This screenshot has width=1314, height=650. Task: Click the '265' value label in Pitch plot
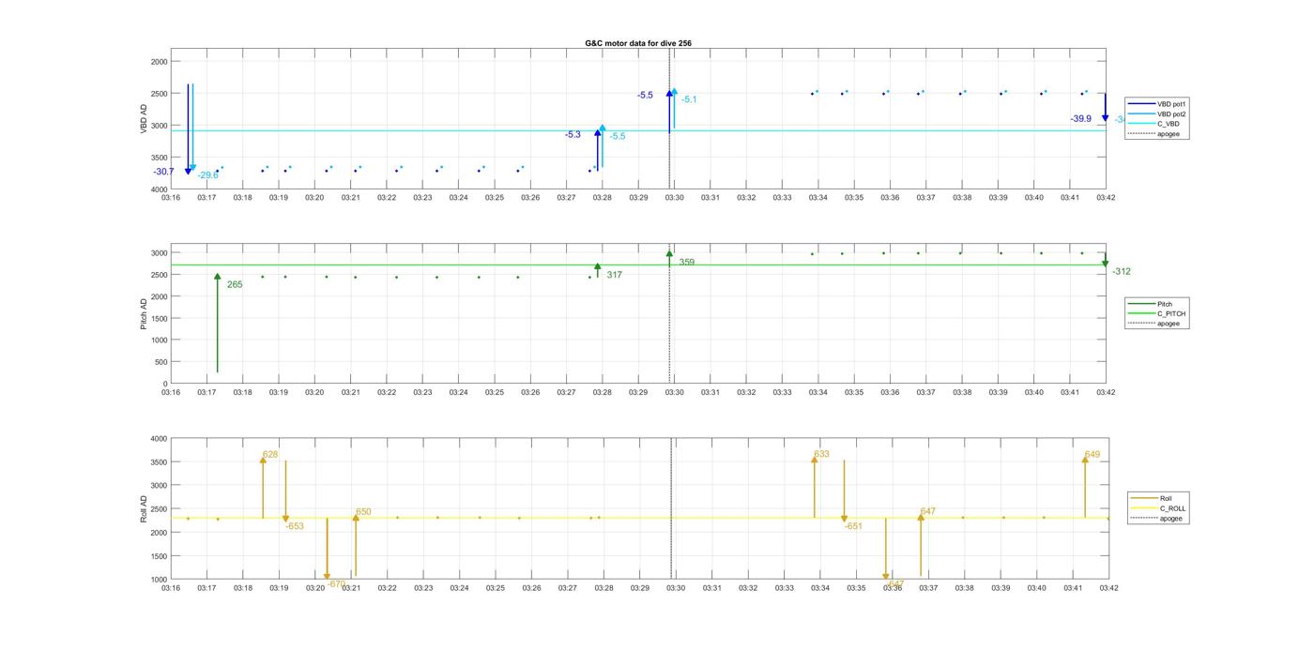click(235, 284)
